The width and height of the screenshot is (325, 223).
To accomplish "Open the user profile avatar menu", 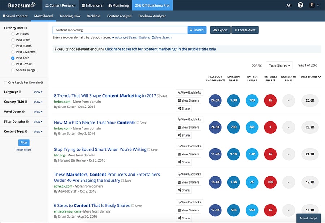I will click(x=312, y=5).
